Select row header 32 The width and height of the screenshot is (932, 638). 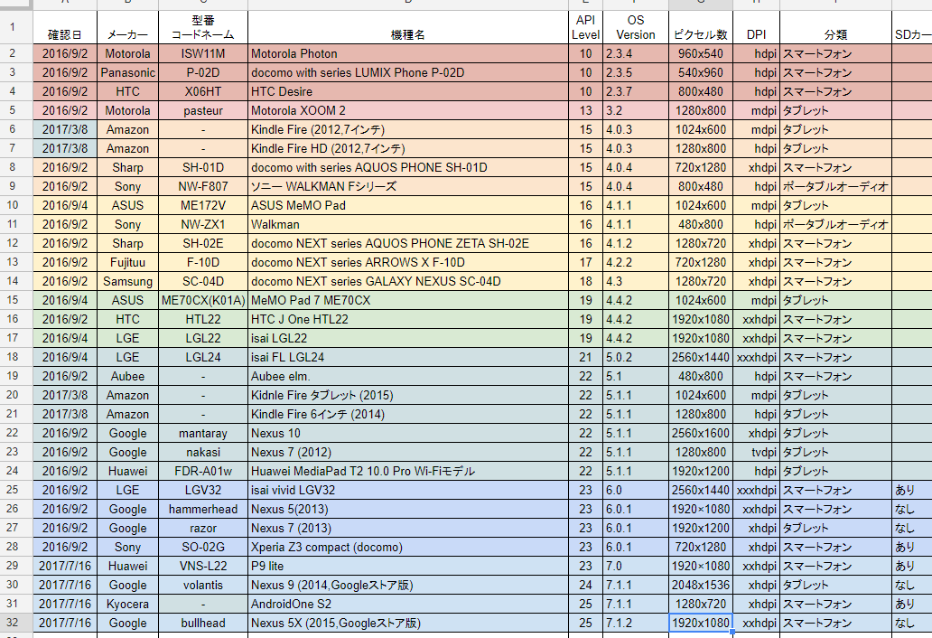pos(13,623)
